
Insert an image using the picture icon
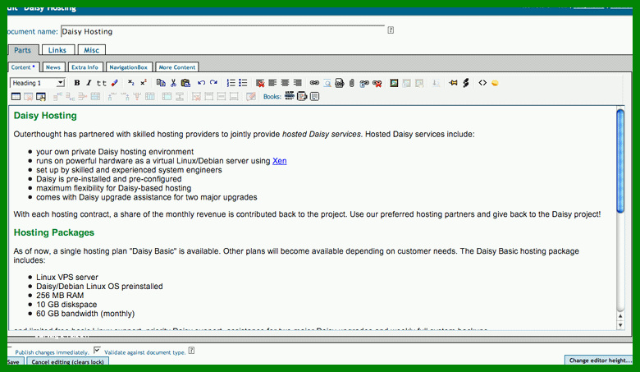tap(394, 83)
